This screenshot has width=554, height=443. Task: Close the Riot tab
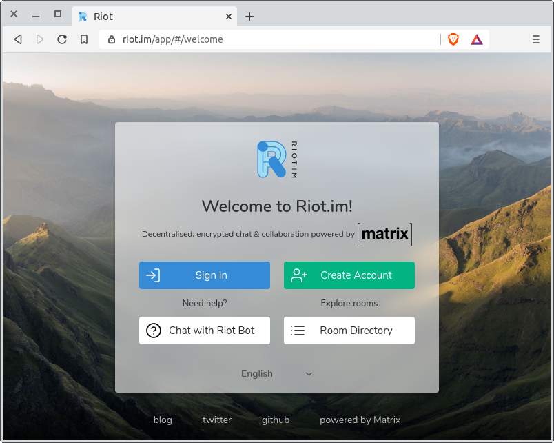tap(229, 17)
